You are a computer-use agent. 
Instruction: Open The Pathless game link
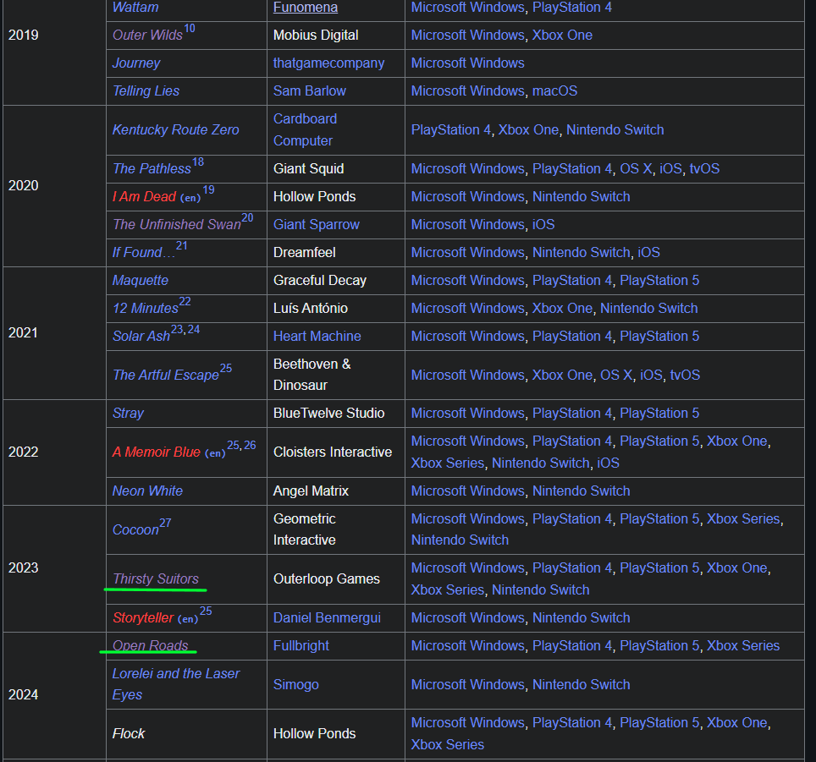click(152, 169)
